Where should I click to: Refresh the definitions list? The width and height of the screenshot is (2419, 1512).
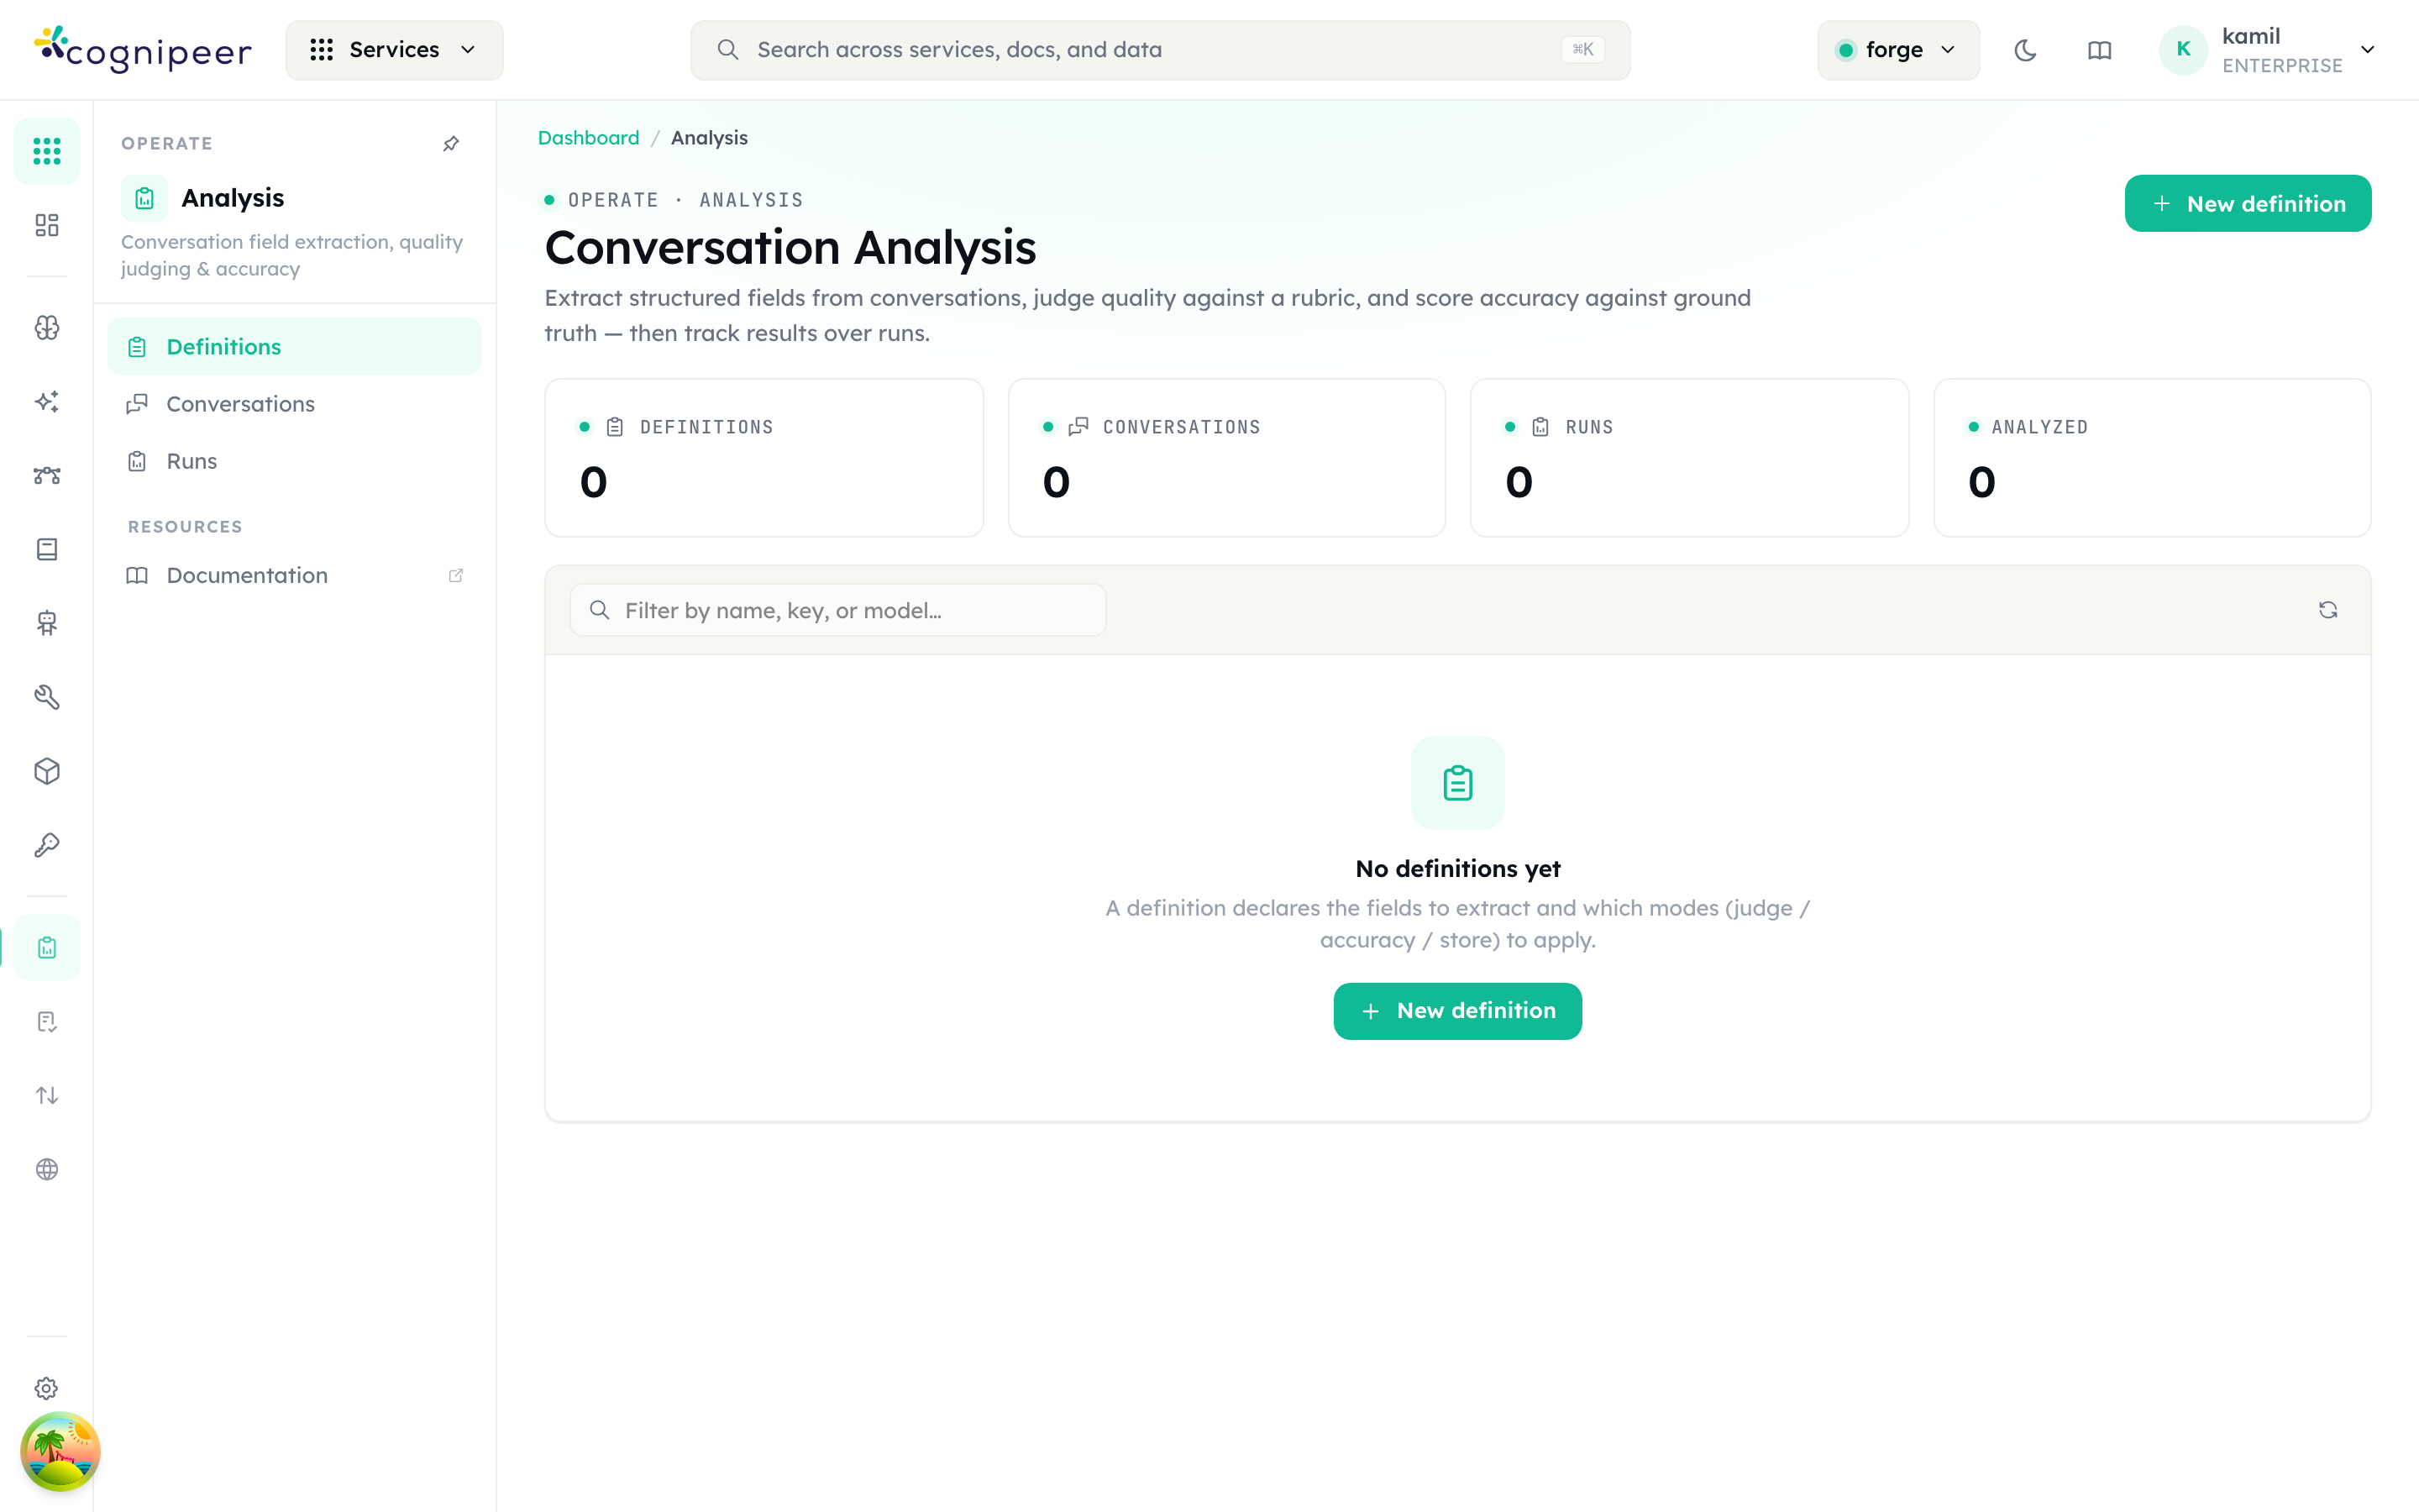pos(2327,610)
